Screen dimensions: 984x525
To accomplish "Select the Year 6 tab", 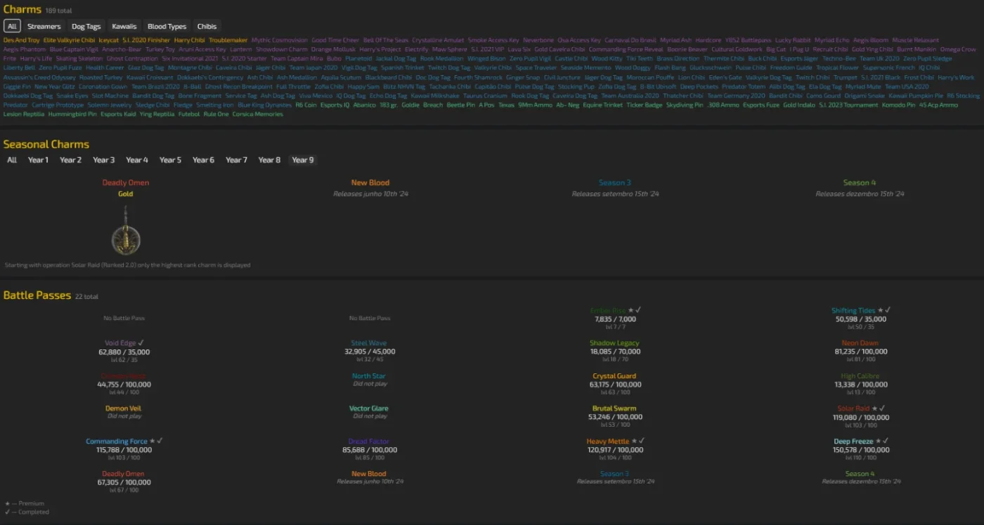I will click(203, 160).
